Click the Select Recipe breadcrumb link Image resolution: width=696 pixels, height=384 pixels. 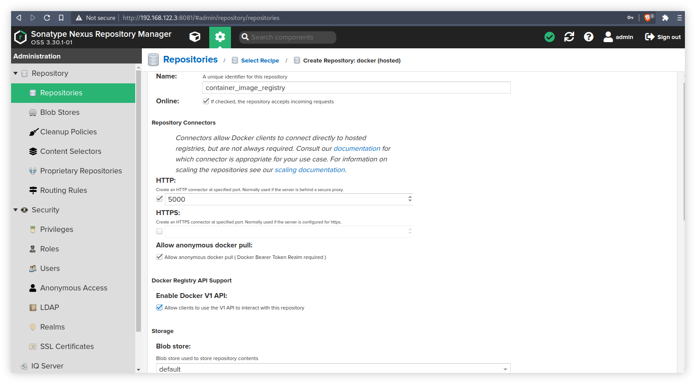[x=260, y=61]
